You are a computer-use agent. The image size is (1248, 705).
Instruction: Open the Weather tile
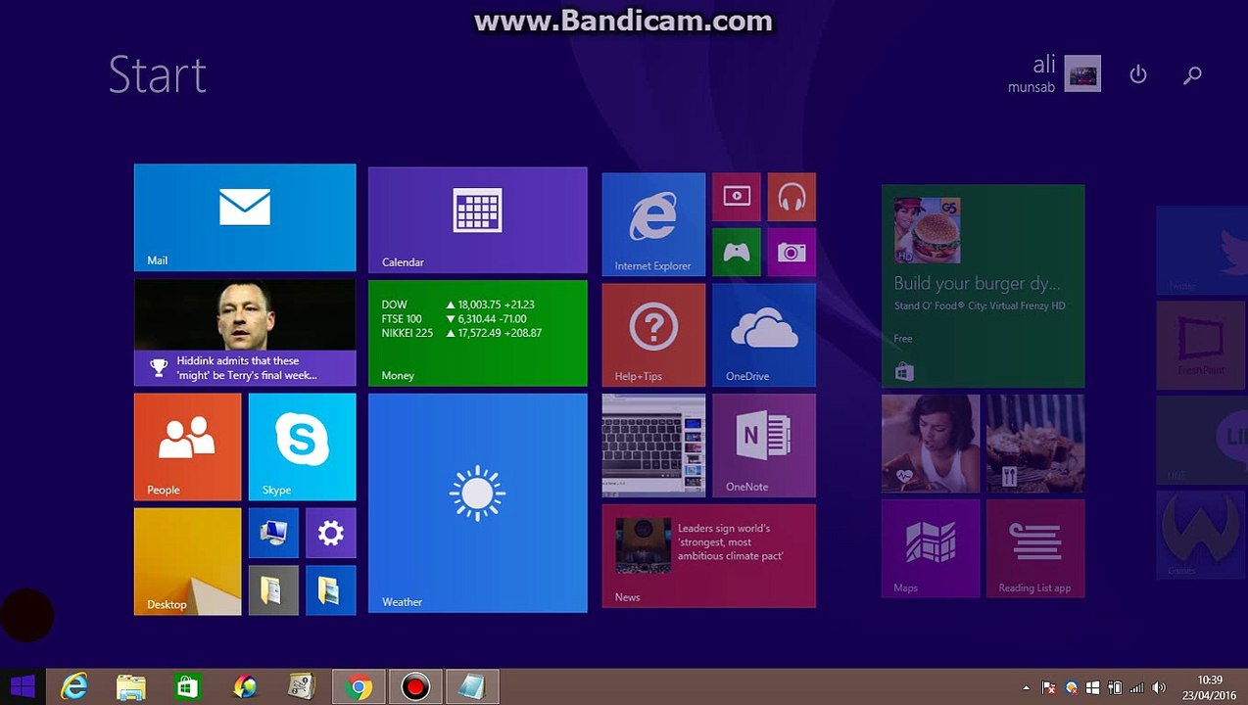pos(478,503)
